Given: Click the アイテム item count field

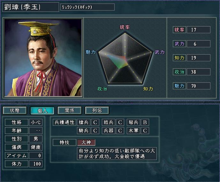Looking at the screenshot, I should click(x=36, y=155).
